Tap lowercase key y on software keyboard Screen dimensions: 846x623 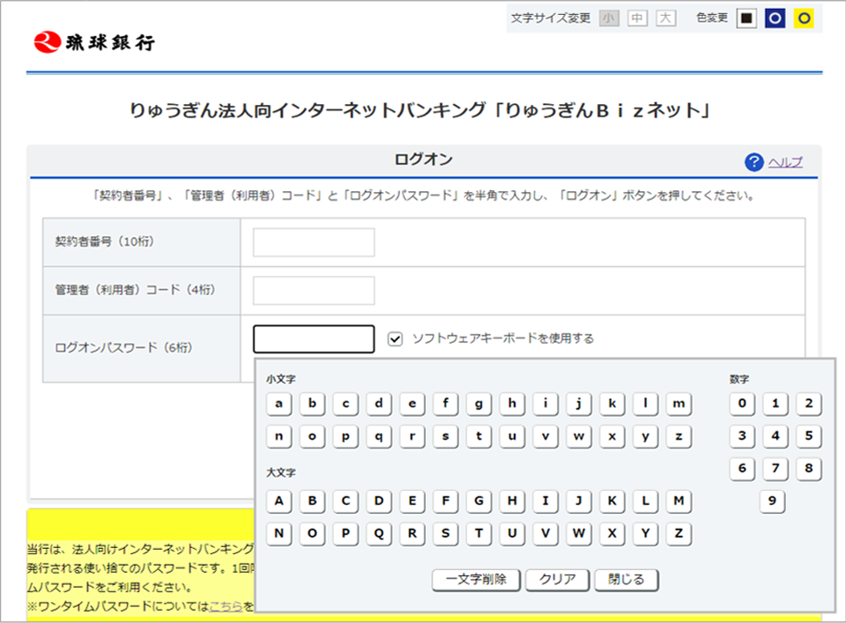[645, 437]
